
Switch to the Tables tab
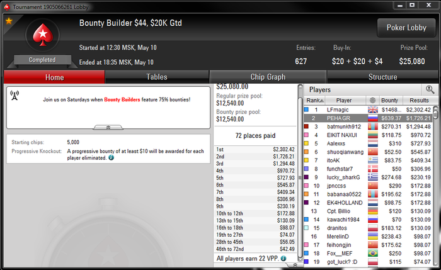coord(157,77)
